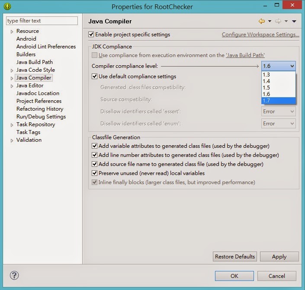Expand the Resource tree node
Viewport: 305px width, 290px height.
12,32
